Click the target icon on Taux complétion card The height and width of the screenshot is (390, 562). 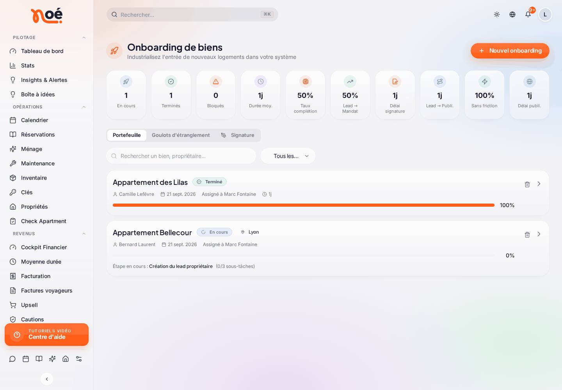point(306,82)
